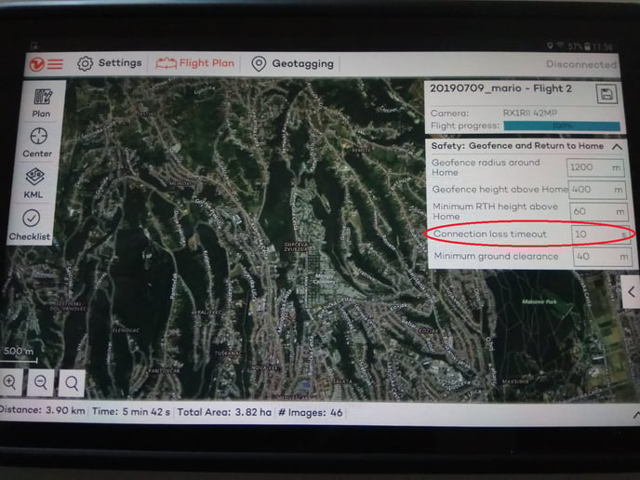Open the Geotagging tab
The image size is (640, 480).
pos(293,63)
